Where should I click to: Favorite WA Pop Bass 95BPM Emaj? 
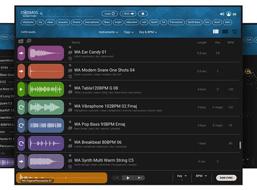coord(70,122)
